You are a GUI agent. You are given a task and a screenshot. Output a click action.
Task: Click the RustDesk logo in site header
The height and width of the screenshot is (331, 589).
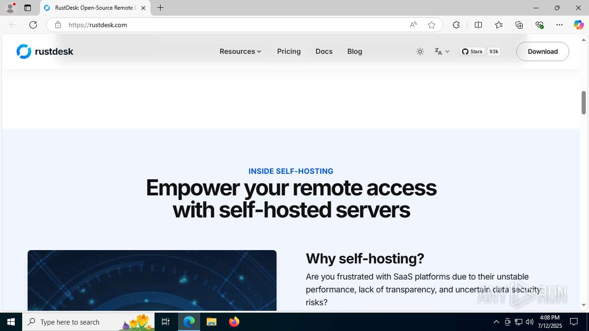point(45,51)
